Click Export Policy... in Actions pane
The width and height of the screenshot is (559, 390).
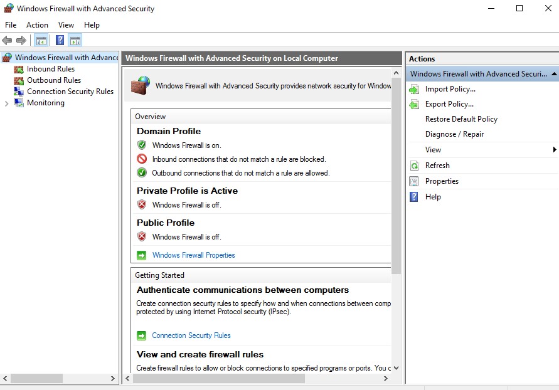tap(449, 104)
